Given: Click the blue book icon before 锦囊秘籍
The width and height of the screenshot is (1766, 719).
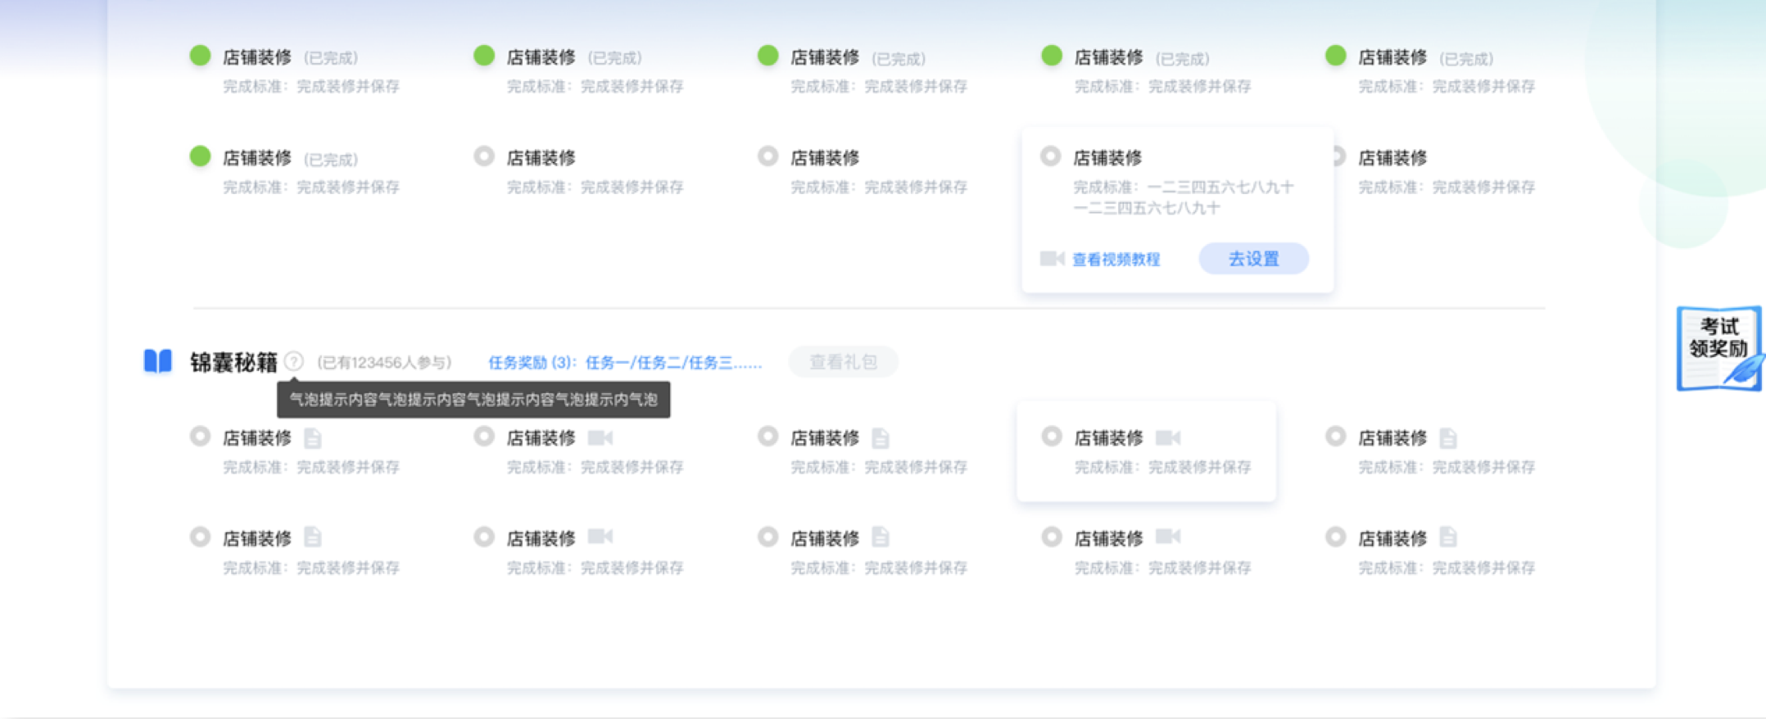Looking at the screenshot, I should tap(158, 361).
